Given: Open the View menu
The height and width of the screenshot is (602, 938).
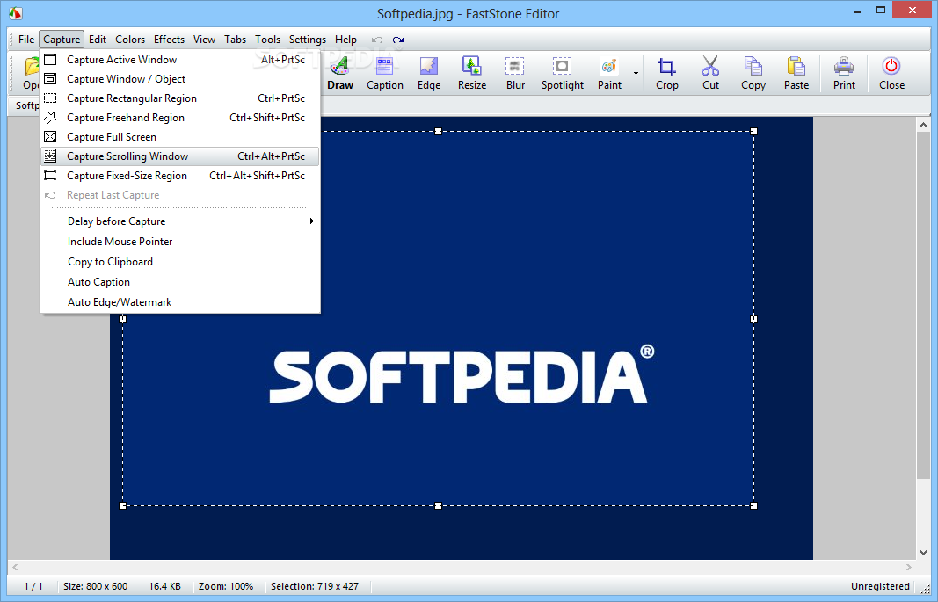Looking at the screenshot, I should (204, 40).
